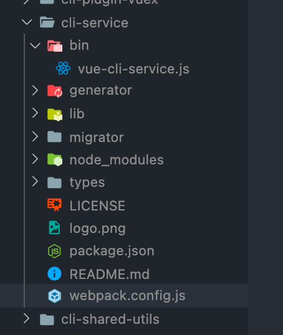
Task: Open the README.md file
Action: coord(110,274)
